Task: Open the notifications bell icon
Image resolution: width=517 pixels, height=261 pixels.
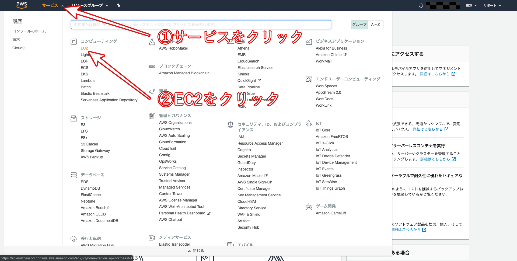Action: [421, 6]
